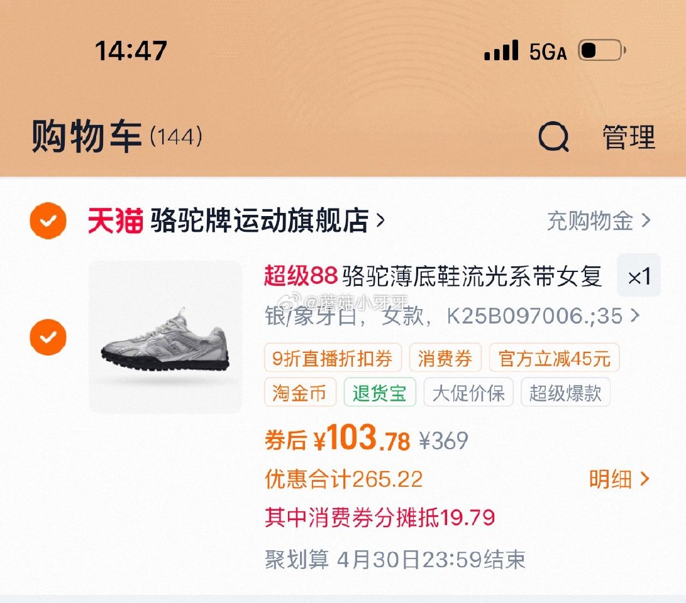
Task: Switch to 管理 mode
Action: coord(629,138)
